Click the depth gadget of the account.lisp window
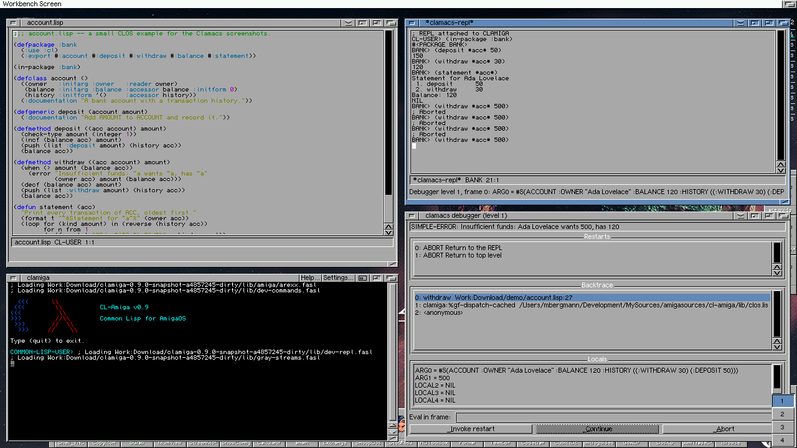Viewport: 797px width, 448px height. coord(391,23)
